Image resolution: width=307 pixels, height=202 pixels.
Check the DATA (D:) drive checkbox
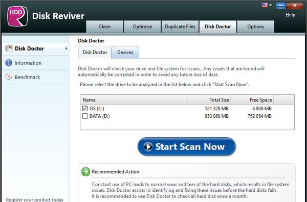[x=85, y=116]
